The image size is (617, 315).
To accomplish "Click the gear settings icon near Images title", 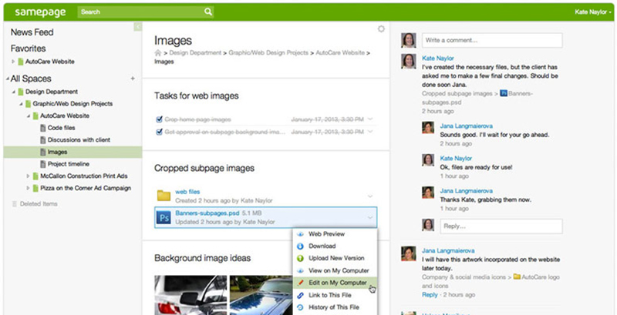I will pos(380,29).
